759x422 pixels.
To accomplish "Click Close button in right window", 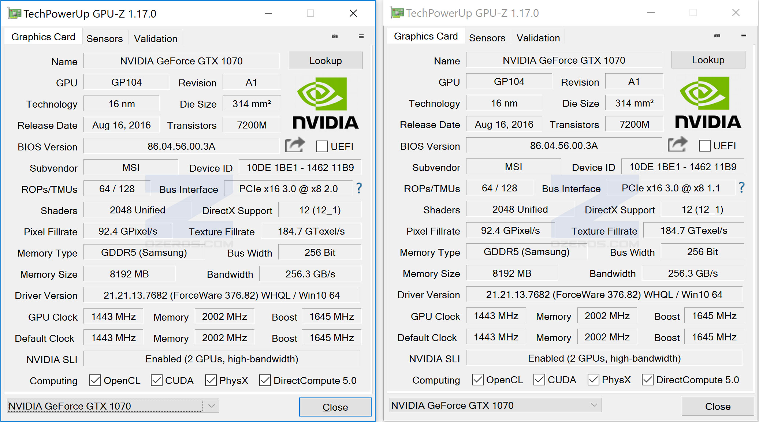I will pos(718,406).
